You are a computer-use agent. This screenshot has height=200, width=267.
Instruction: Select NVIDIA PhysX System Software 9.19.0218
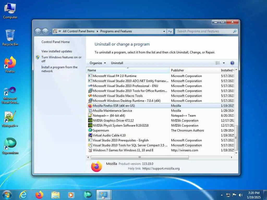(161, 126)
